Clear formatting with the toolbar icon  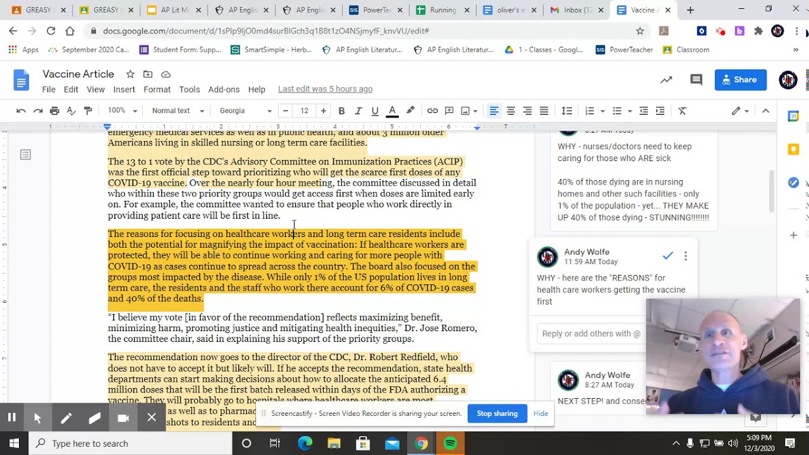click(x=683, y=111)
